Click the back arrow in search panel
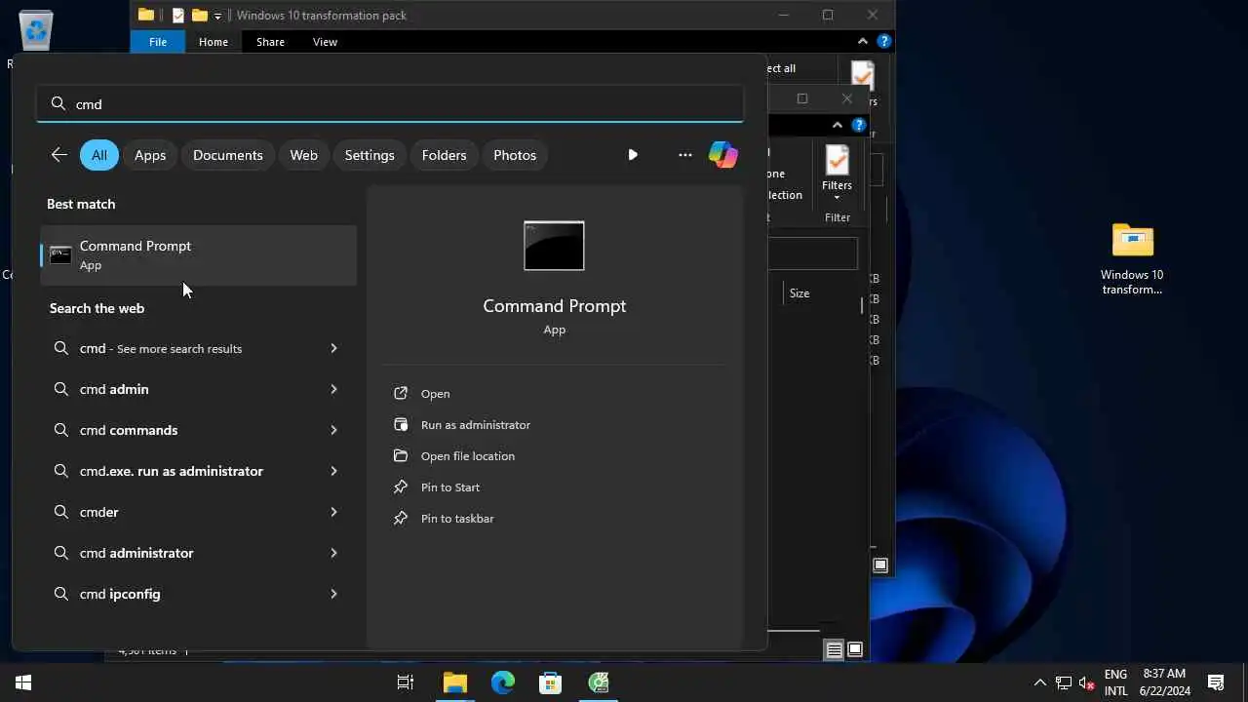This screenshot has width=1248, height=702. coord(59,155)
